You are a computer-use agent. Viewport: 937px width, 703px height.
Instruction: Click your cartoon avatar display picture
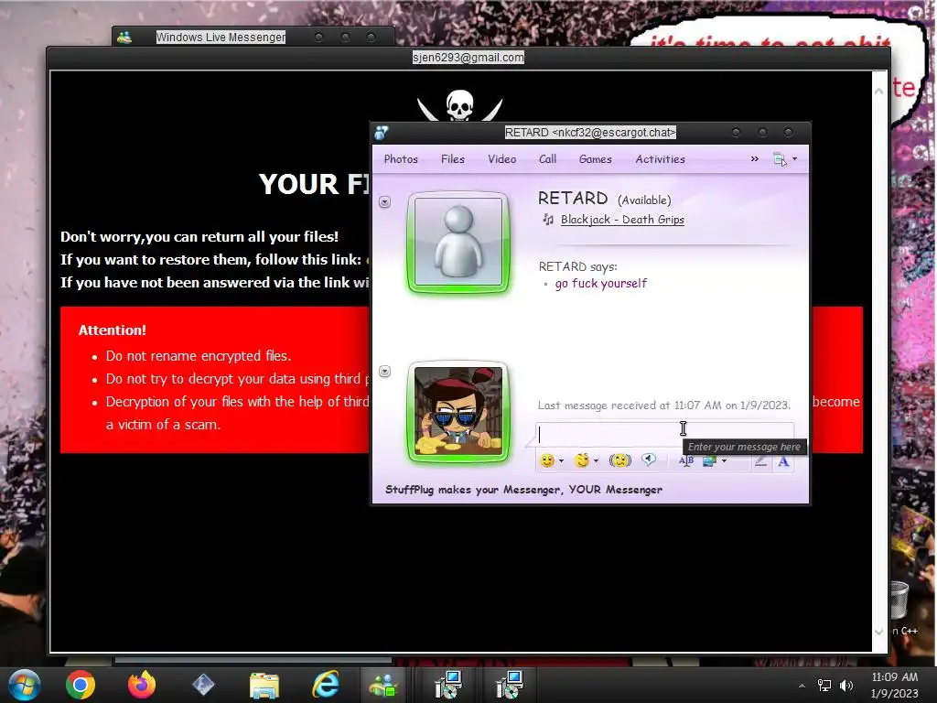coord(458,412)
